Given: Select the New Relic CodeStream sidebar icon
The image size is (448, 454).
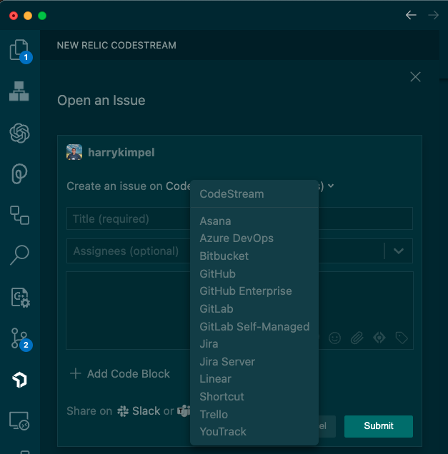Looking at the screenshot, I should (19, 380).
